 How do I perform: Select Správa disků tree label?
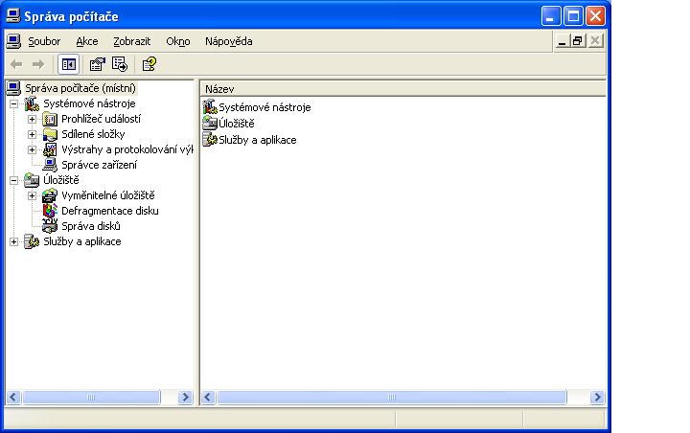[91, 226]
